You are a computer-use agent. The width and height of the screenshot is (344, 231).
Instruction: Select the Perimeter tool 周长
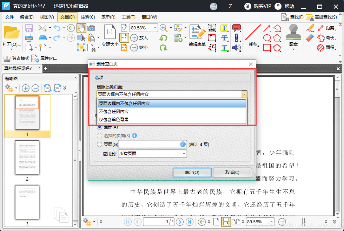(327, 38)
